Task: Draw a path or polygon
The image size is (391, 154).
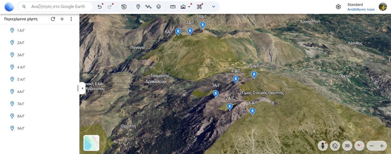Action: click(x=149, y=7)
